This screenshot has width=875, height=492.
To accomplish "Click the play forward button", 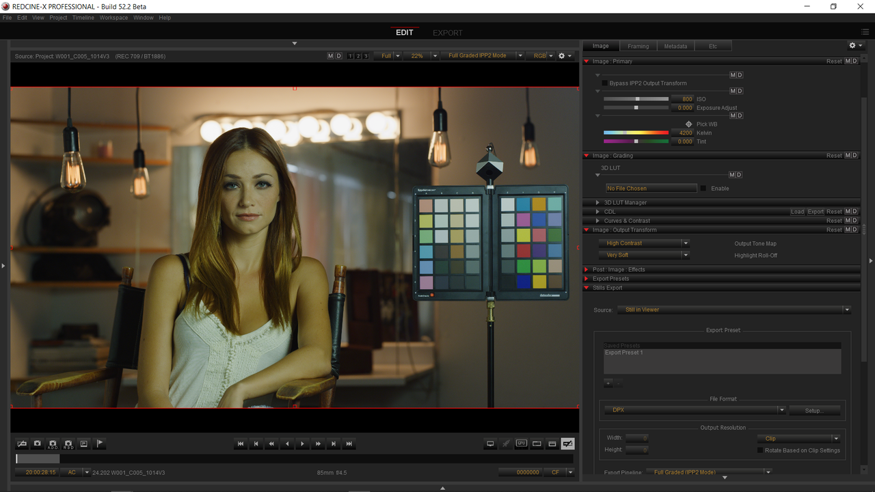I will pos(302,443).
